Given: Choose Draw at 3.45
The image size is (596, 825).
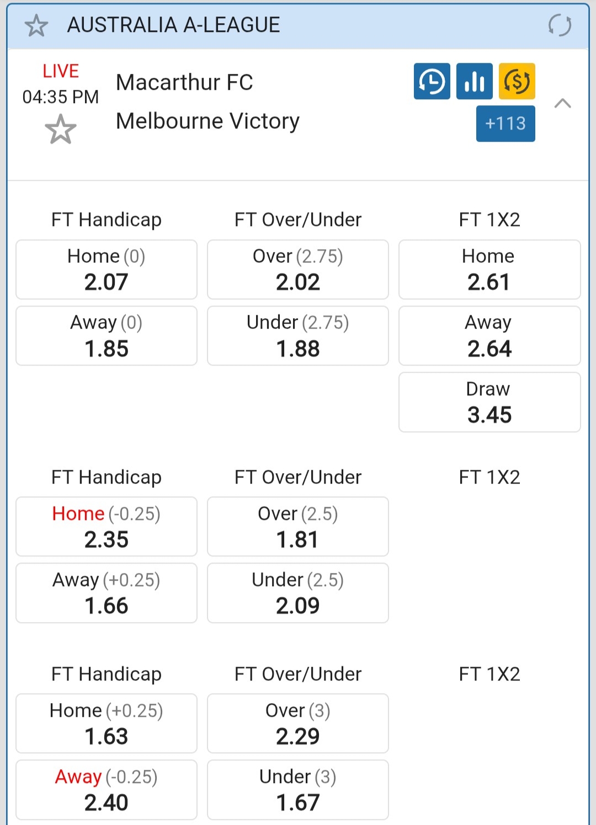Looking at the screenshot, I should (489, 402).
